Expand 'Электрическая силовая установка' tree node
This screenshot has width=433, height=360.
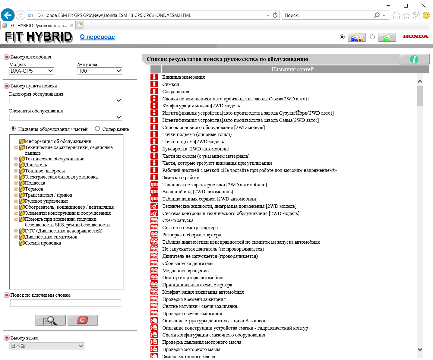[x=16, y=177]
